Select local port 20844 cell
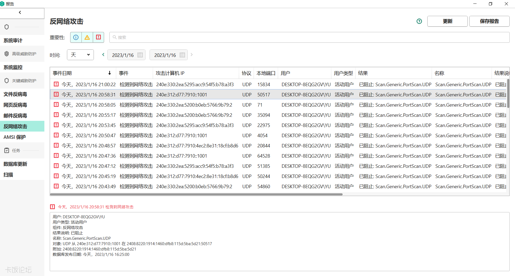This screenshot has height=276, width=515. (264, 146)
